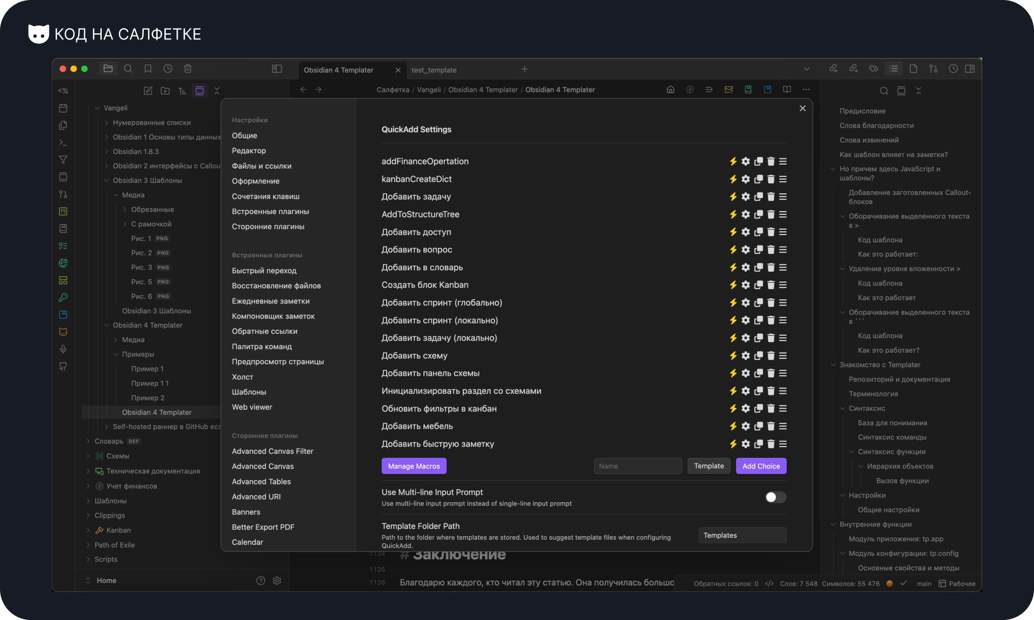Image resolution: width=1034 pixels, height=620 pixels.
Task: Collapse the Vangeli folder
Action: 97,108
